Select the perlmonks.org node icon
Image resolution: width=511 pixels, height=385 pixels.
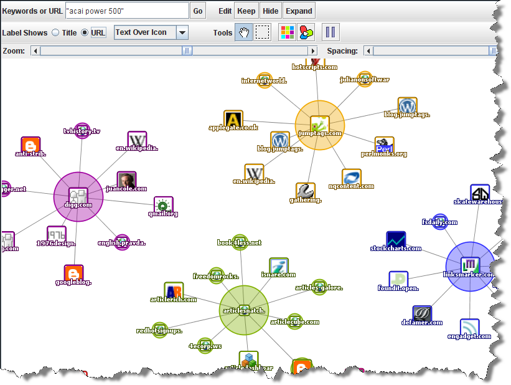[x=385, y=146]
